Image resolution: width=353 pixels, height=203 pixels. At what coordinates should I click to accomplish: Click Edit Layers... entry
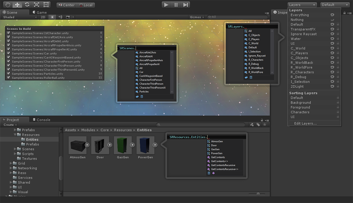click(x=305, y=123)
